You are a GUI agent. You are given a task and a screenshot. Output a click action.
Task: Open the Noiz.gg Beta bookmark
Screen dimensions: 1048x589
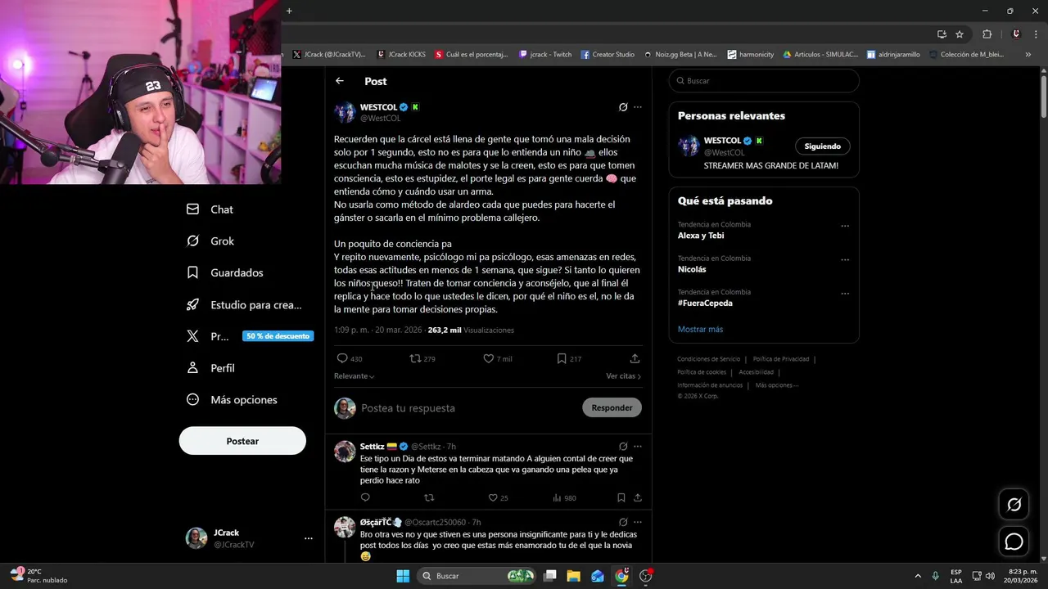(x=680, y=55)
